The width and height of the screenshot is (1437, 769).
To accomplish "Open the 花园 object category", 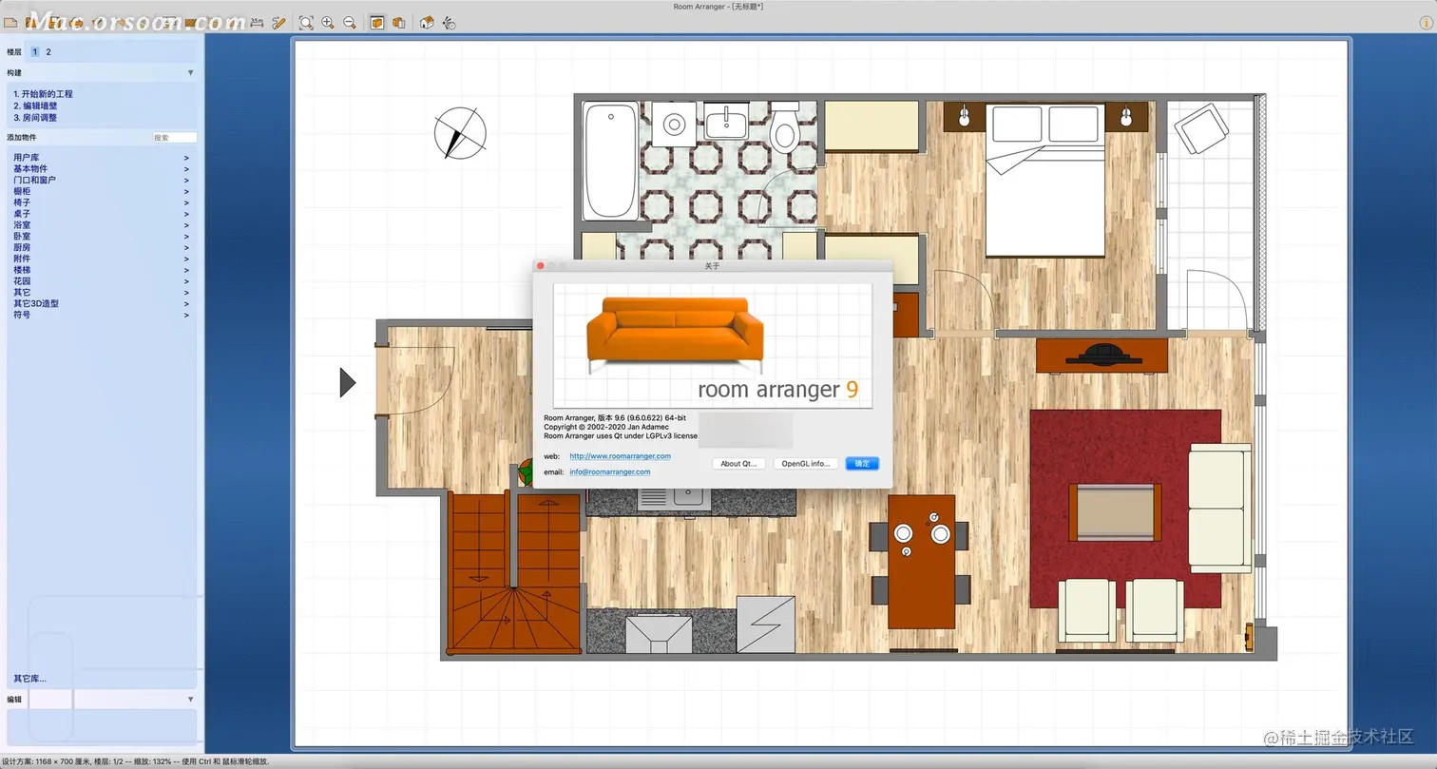I will (100, 281).
